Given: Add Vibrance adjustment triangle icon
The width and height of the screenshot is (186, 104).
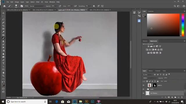Looking at the screenshot, I should [x=160, y=46].
